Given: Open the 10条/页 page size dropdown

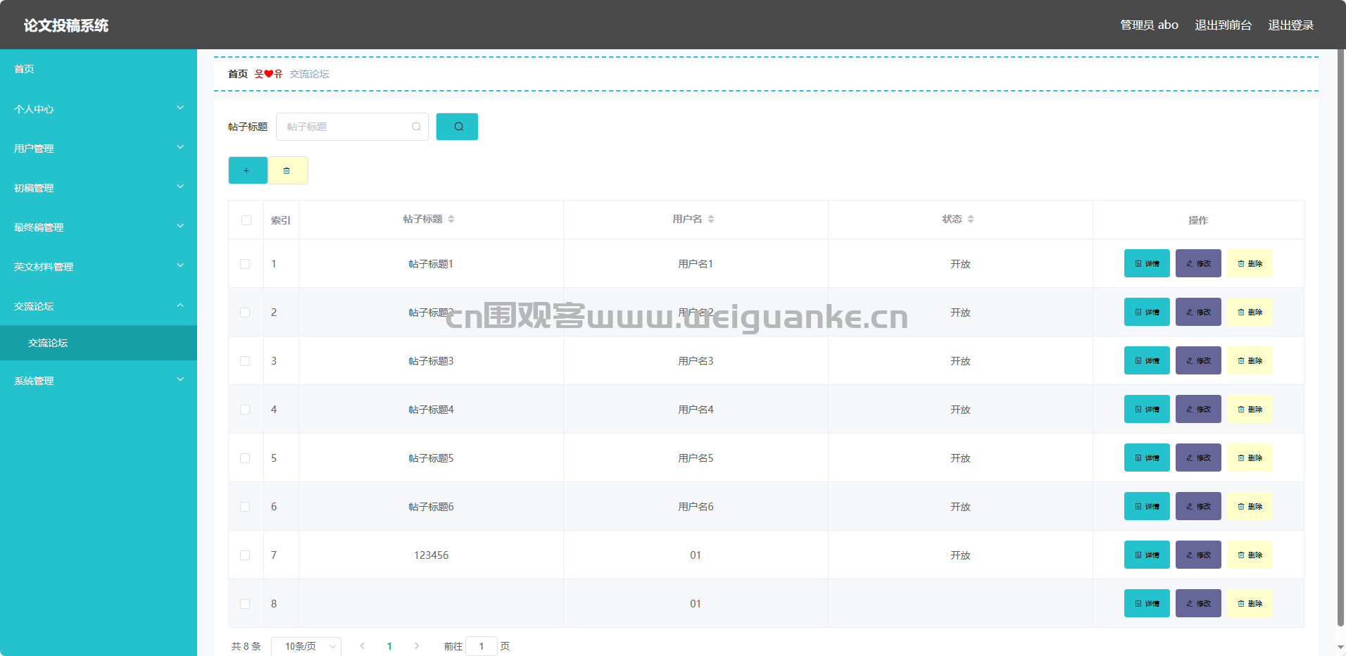Looking at the screenshot, I should pyautogui.click(x=306, y=646).
